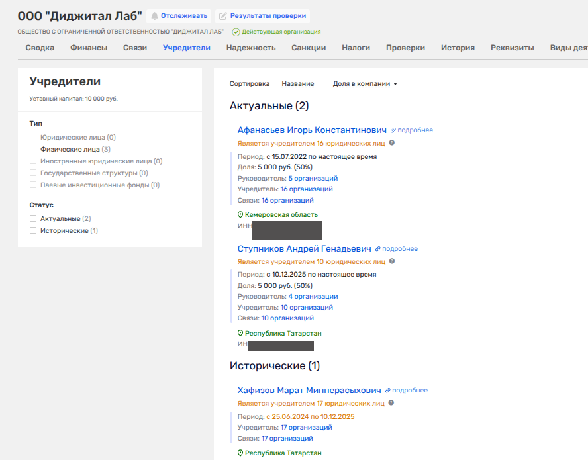
Task: Click the link icon next to Ступников's подробнее
Action: [377, 249]
